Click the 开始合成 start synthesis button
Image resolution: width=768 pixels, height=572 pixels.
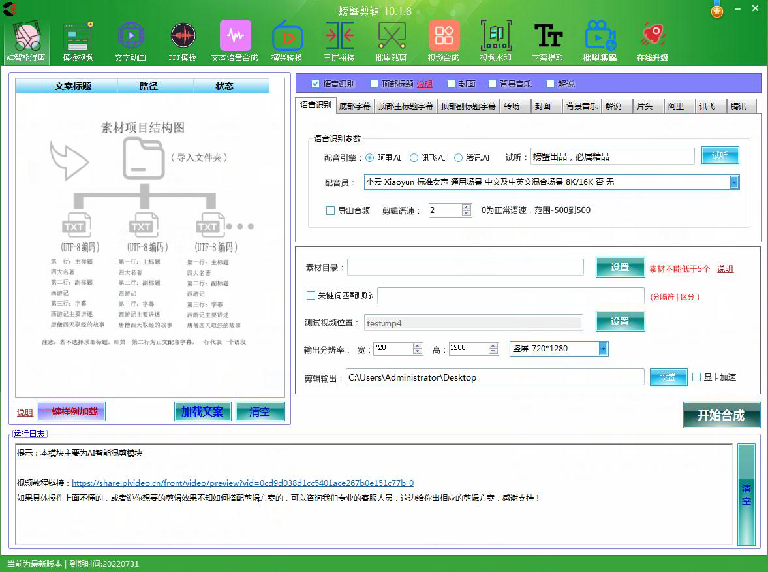point(721,415)
